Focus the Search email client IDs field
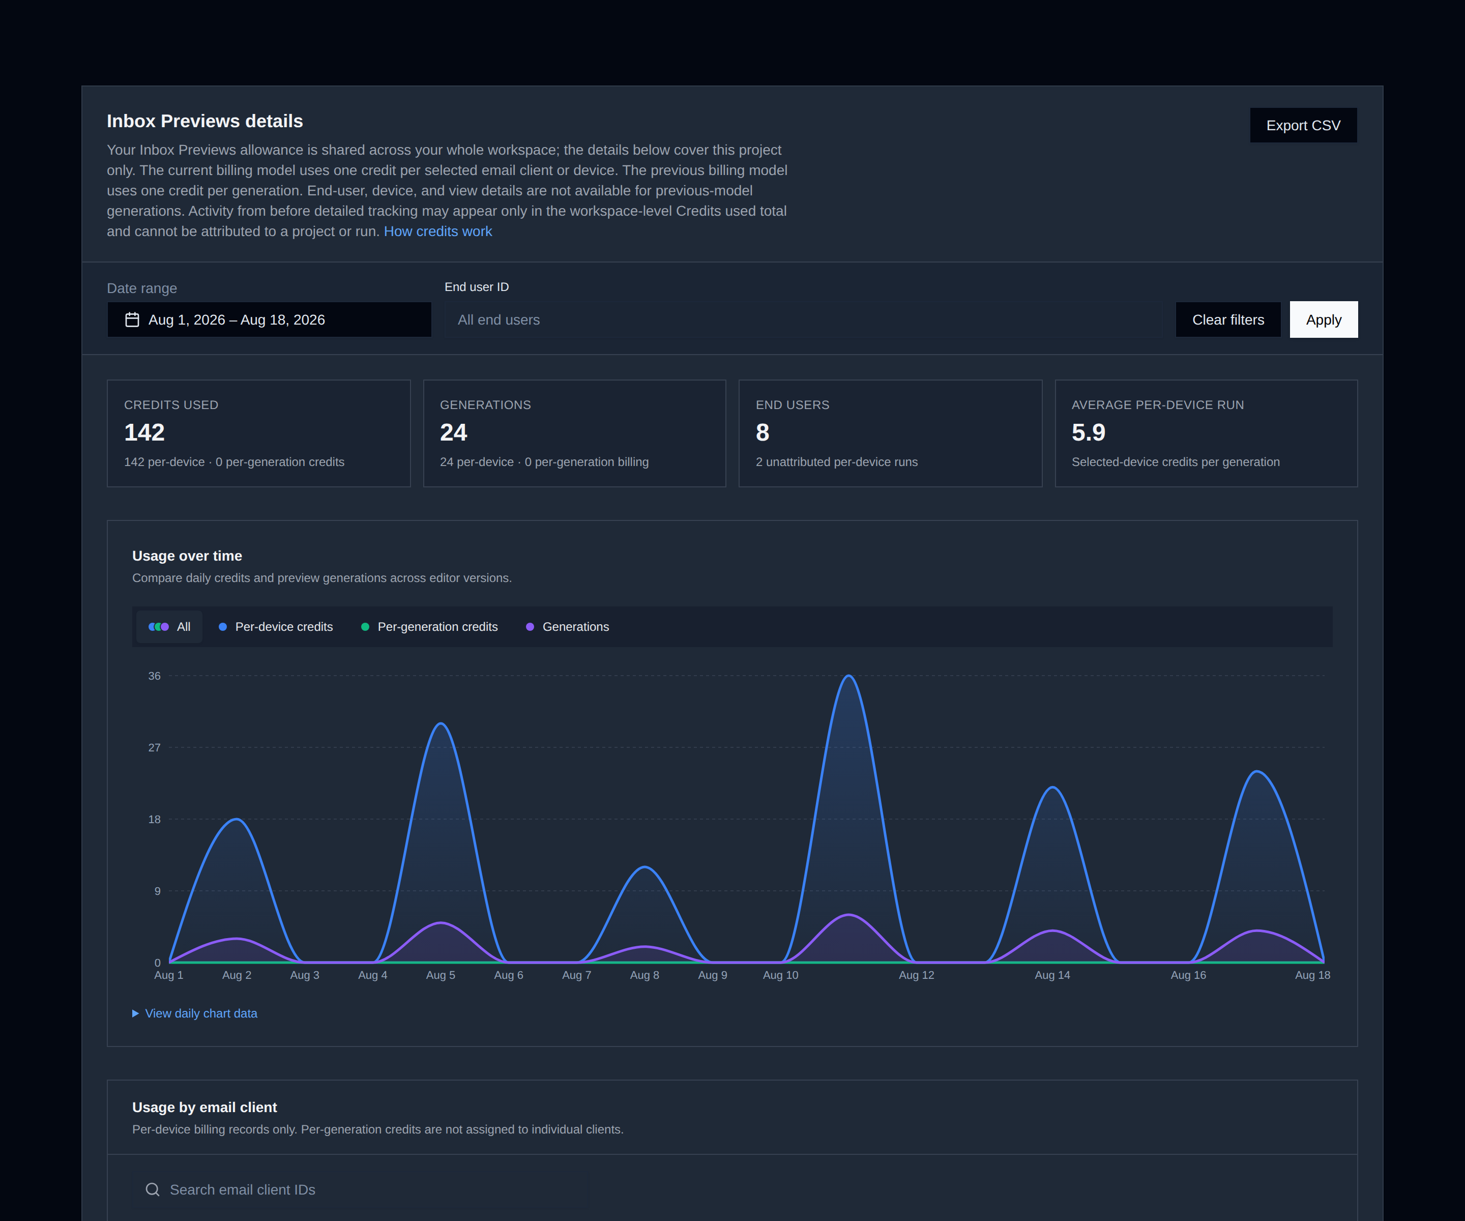The width and height of the screenshot is (1465, 1221). click(361, 1189)
